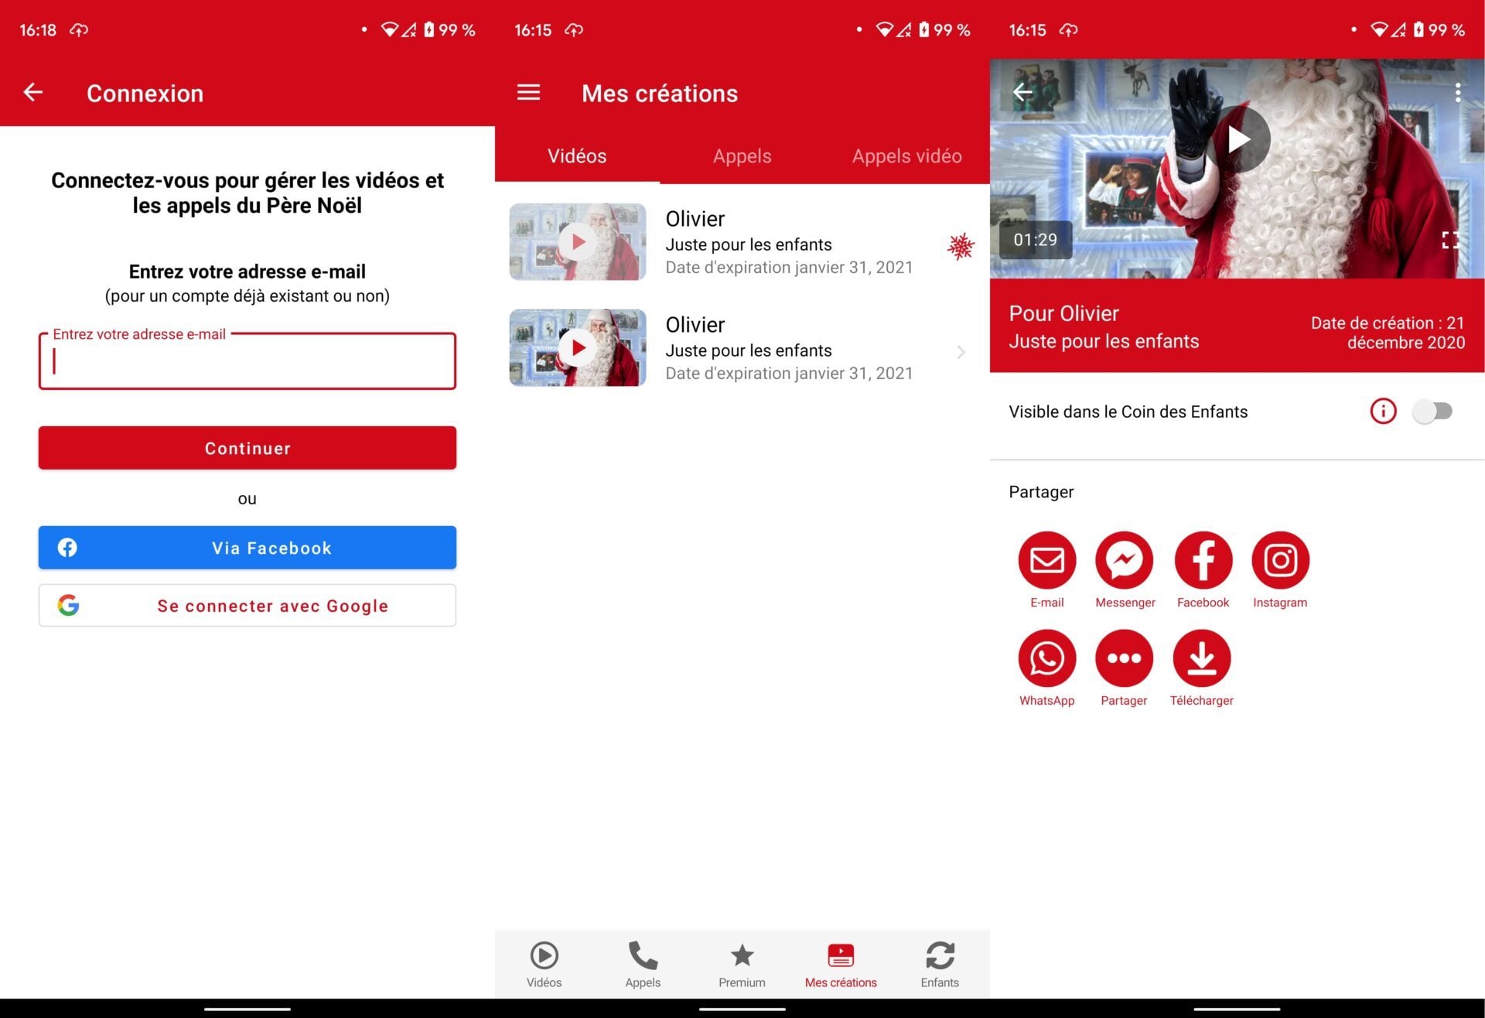Download video with Télécharger icon
The width and height of the screenshot is (1485, 1018).
(1201, 658)
